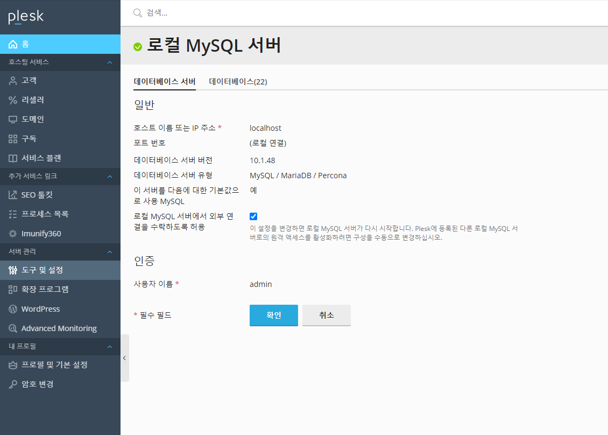Open 고객 menu item

point(60,81)
